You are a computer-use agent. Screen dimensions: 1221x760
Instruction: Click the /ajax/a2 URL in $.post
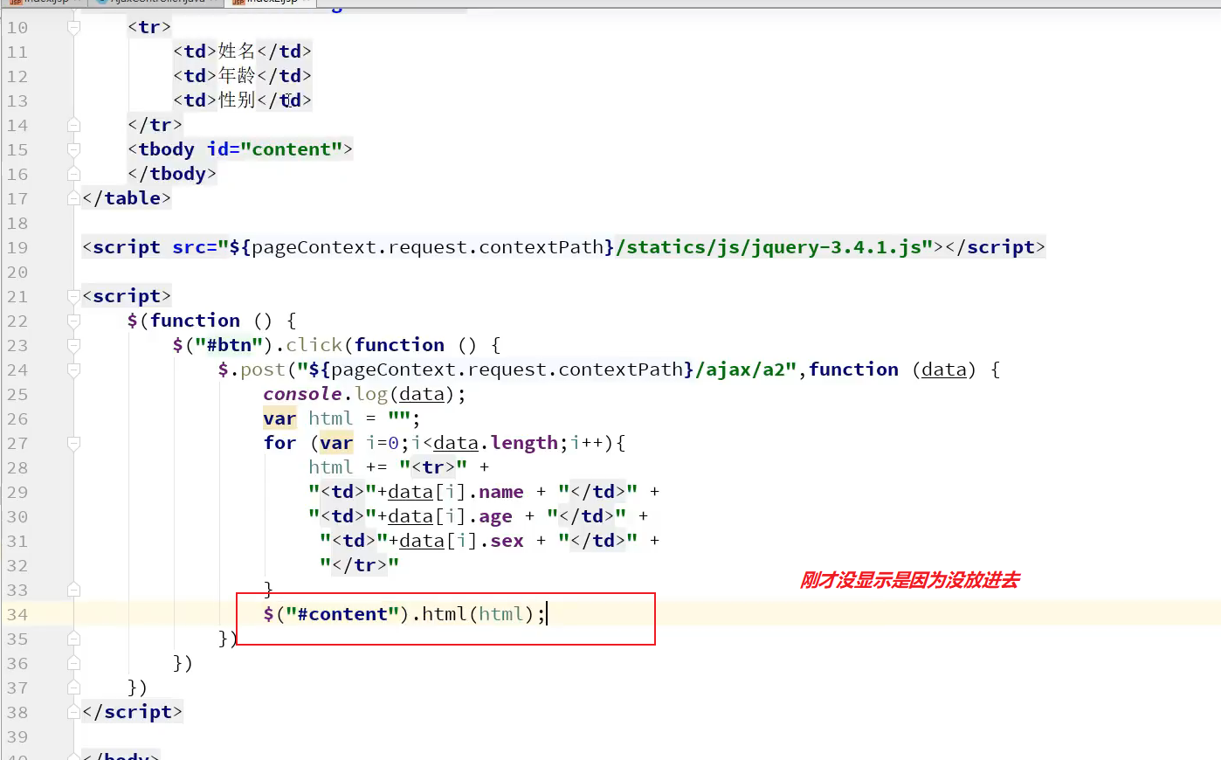(746, 370)
